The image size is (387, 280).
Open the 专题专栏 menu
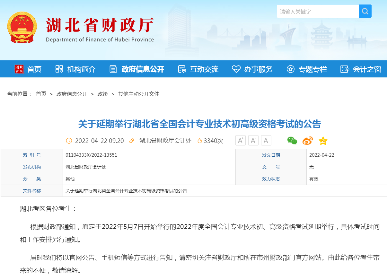click(307, 69)
